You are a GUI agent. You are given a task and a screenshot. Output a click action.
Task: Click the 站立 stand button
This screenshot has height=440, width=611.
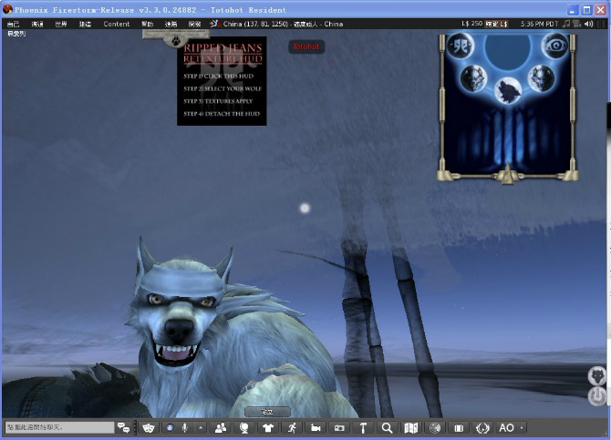point(267,412)
